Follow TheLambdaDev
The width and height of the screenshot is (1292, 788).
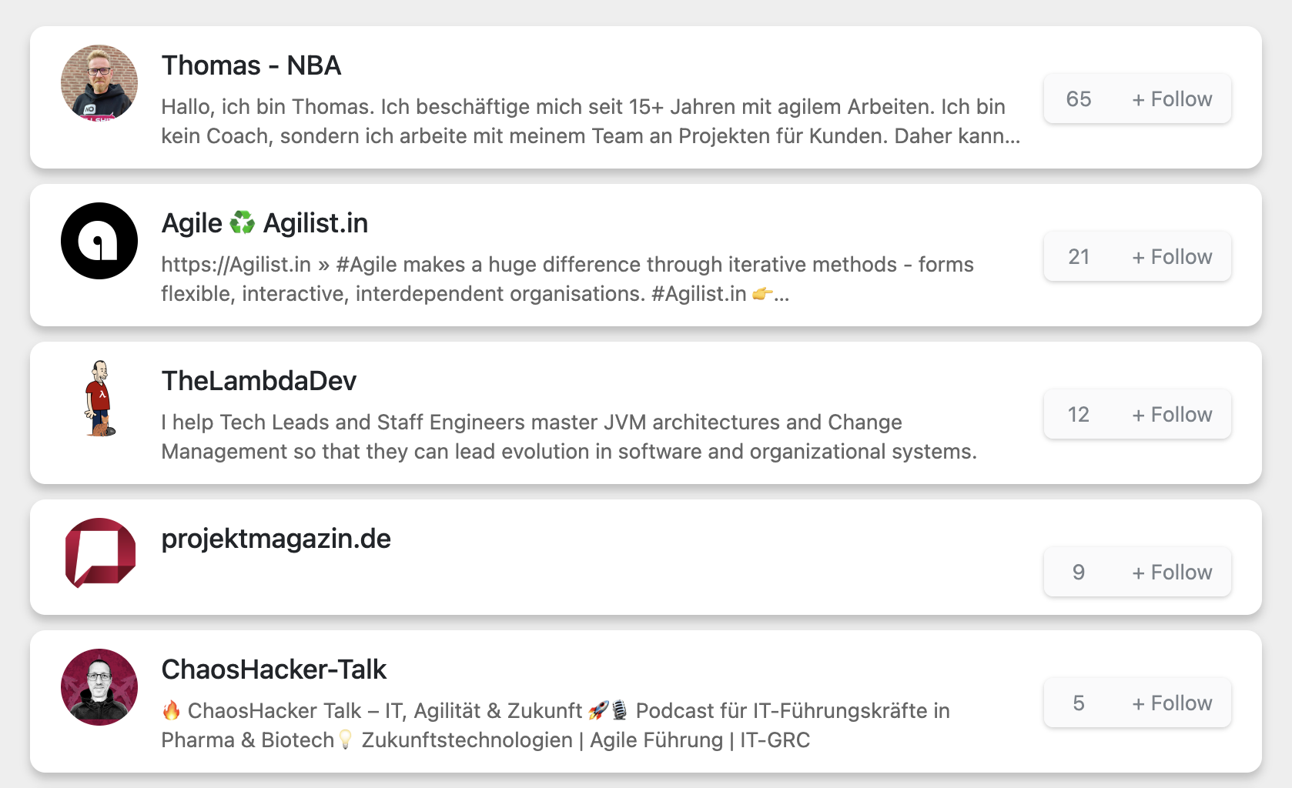coord(1171,415)
